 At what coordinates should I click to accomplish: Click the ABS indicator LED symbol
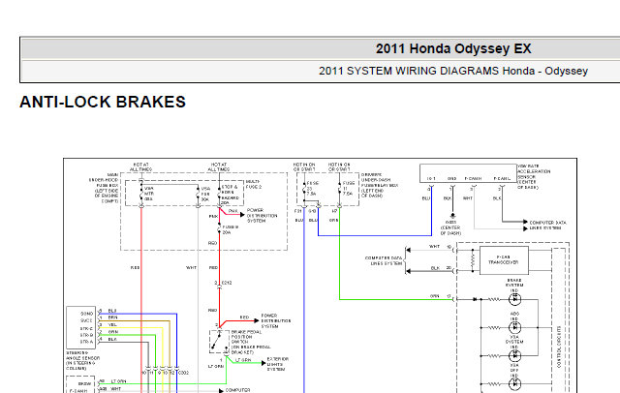[514, 327]
